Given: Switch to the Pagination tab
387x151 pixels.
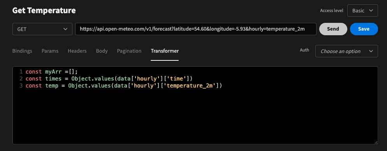Looking at the screenshot, I should (x=129, y=51).
